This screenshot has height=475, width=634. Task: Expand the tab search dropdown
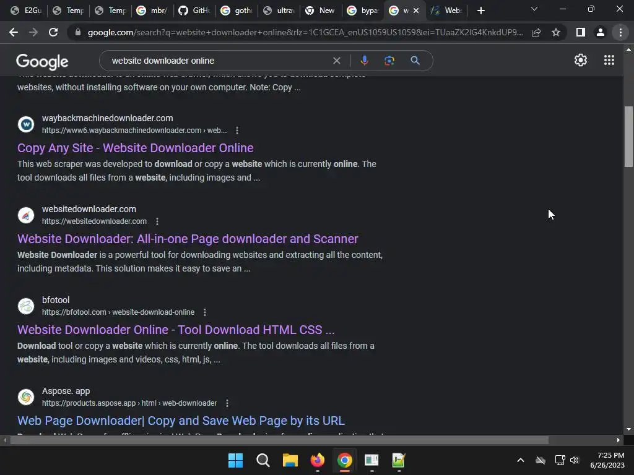pyautogui.click(x=534, y=9)
